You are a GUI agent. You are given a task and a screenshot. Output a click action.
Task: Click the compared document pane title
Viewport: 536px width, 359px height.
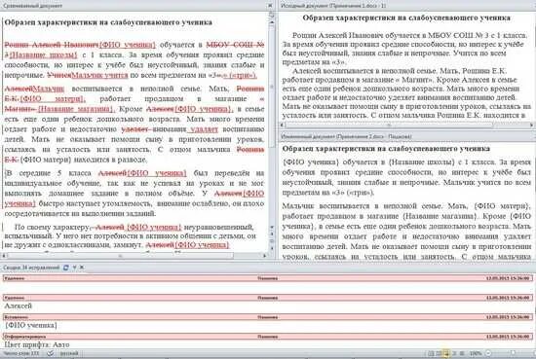pyautogui.click(x=33, y=6)
